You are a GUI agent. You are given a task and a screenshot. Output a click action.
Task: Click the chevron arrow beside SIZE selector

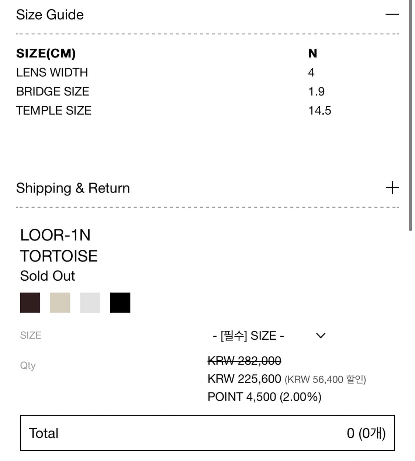321,336
